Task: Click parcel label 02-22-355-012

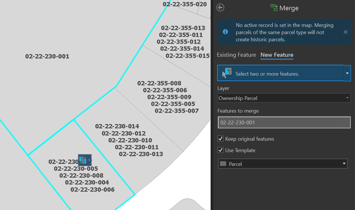Action: coord(179,42)
